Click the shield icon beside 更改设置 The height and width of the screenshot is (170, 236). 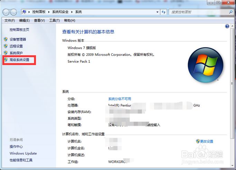(198, 141)
